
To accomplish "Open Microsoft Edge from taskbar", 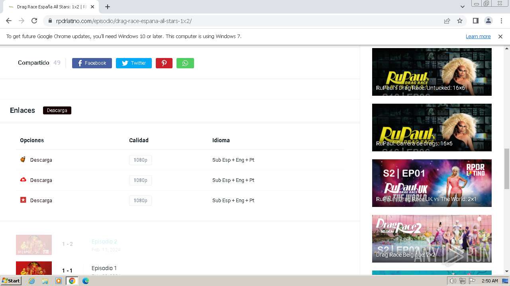I will (x=86, y=281).
